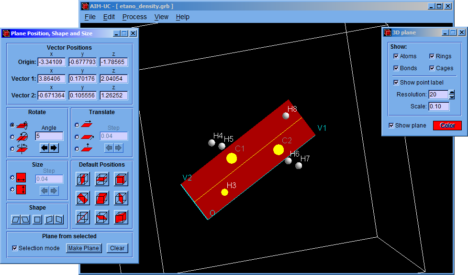
Task: Disable the Show plane checkbox
Action: click(x=392, y=126)
